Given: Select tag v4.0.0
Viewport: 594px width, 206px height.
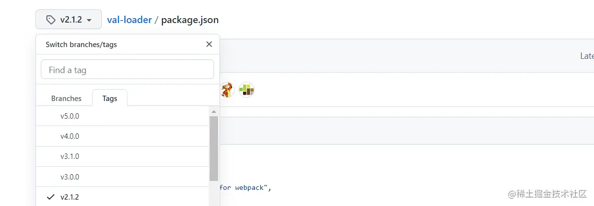Looking at the screenshot, I should [70, 136].
